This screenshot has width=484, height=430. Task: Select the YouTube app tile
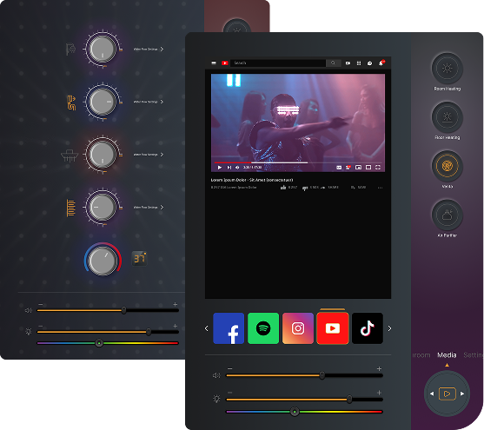click(x=333, y=328)
